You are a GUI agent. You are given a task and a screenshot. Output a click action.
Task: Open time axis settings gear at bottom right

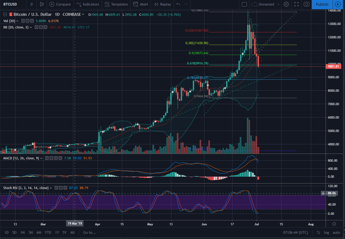tap(334, 224)
